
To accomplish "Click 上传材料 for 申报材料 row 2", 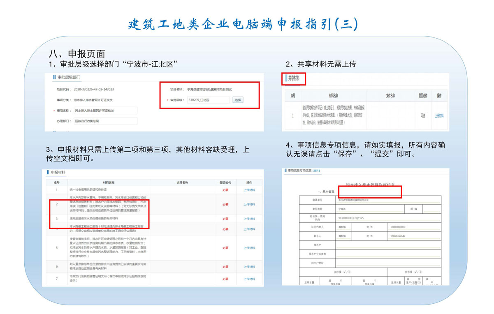I will pos(249,204).
